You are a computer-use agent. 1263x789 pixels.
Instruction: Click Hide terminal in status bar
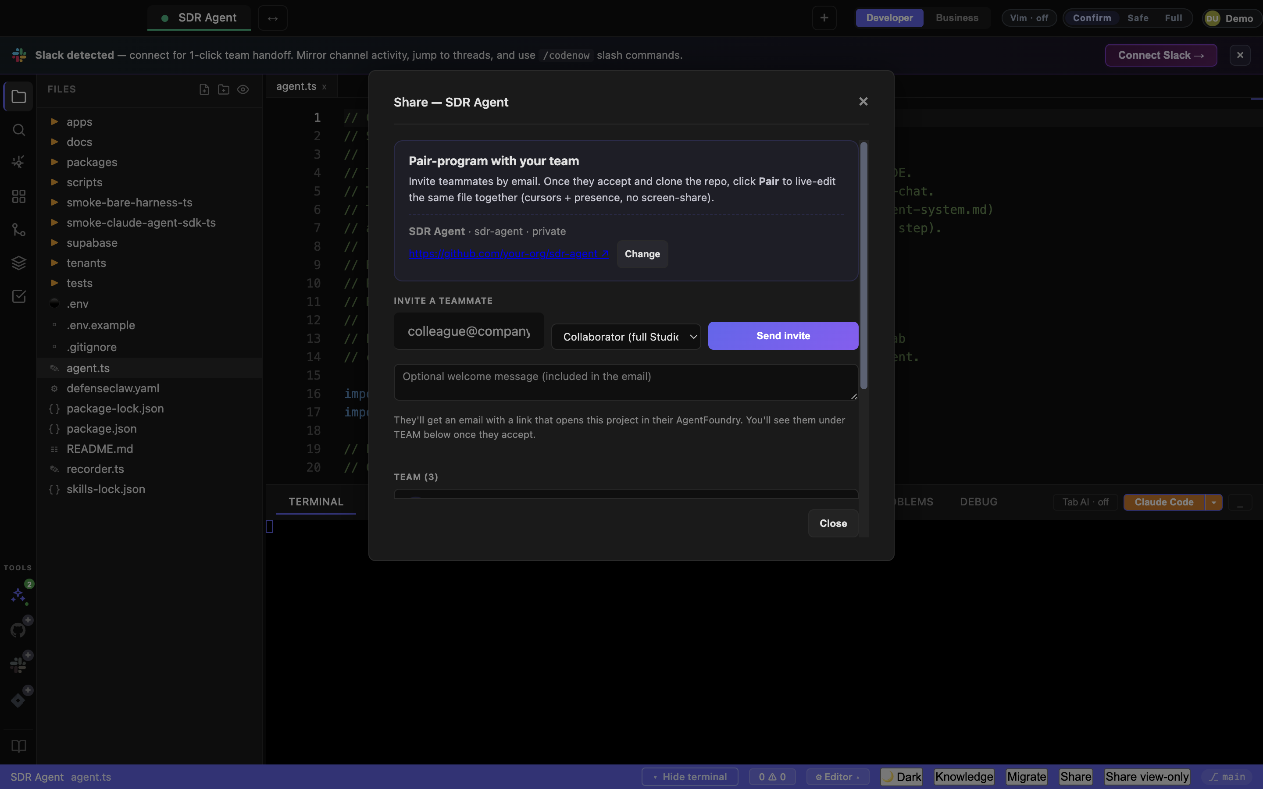click(689, 777)
